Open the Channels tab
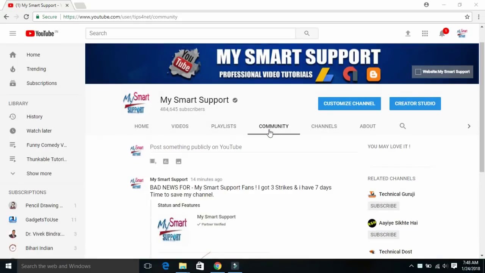Image resolution: width=485 pixels, height=273 pixels. coord(324,126)
